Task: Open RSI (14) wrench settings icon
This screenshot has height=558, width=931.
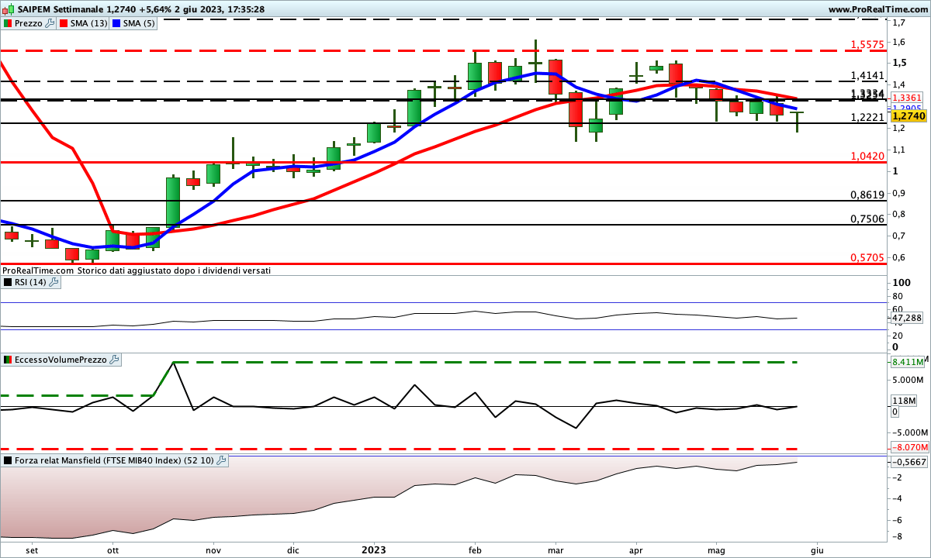Action: (54, 282)
